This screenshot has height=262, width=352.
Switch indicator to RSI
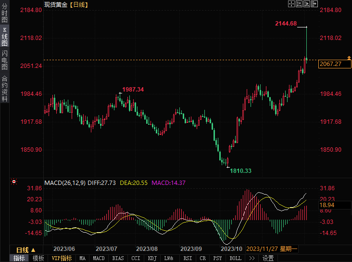click(188, 258)
